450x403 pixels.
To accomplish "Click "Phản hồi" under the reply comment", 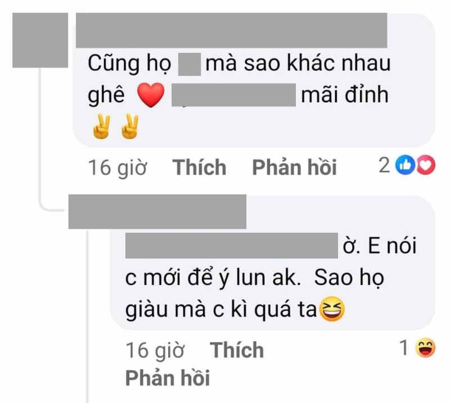I will 168,378.
